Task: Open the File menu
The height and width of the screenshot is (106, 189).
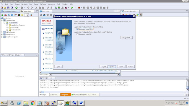Action: click(2, 4)
